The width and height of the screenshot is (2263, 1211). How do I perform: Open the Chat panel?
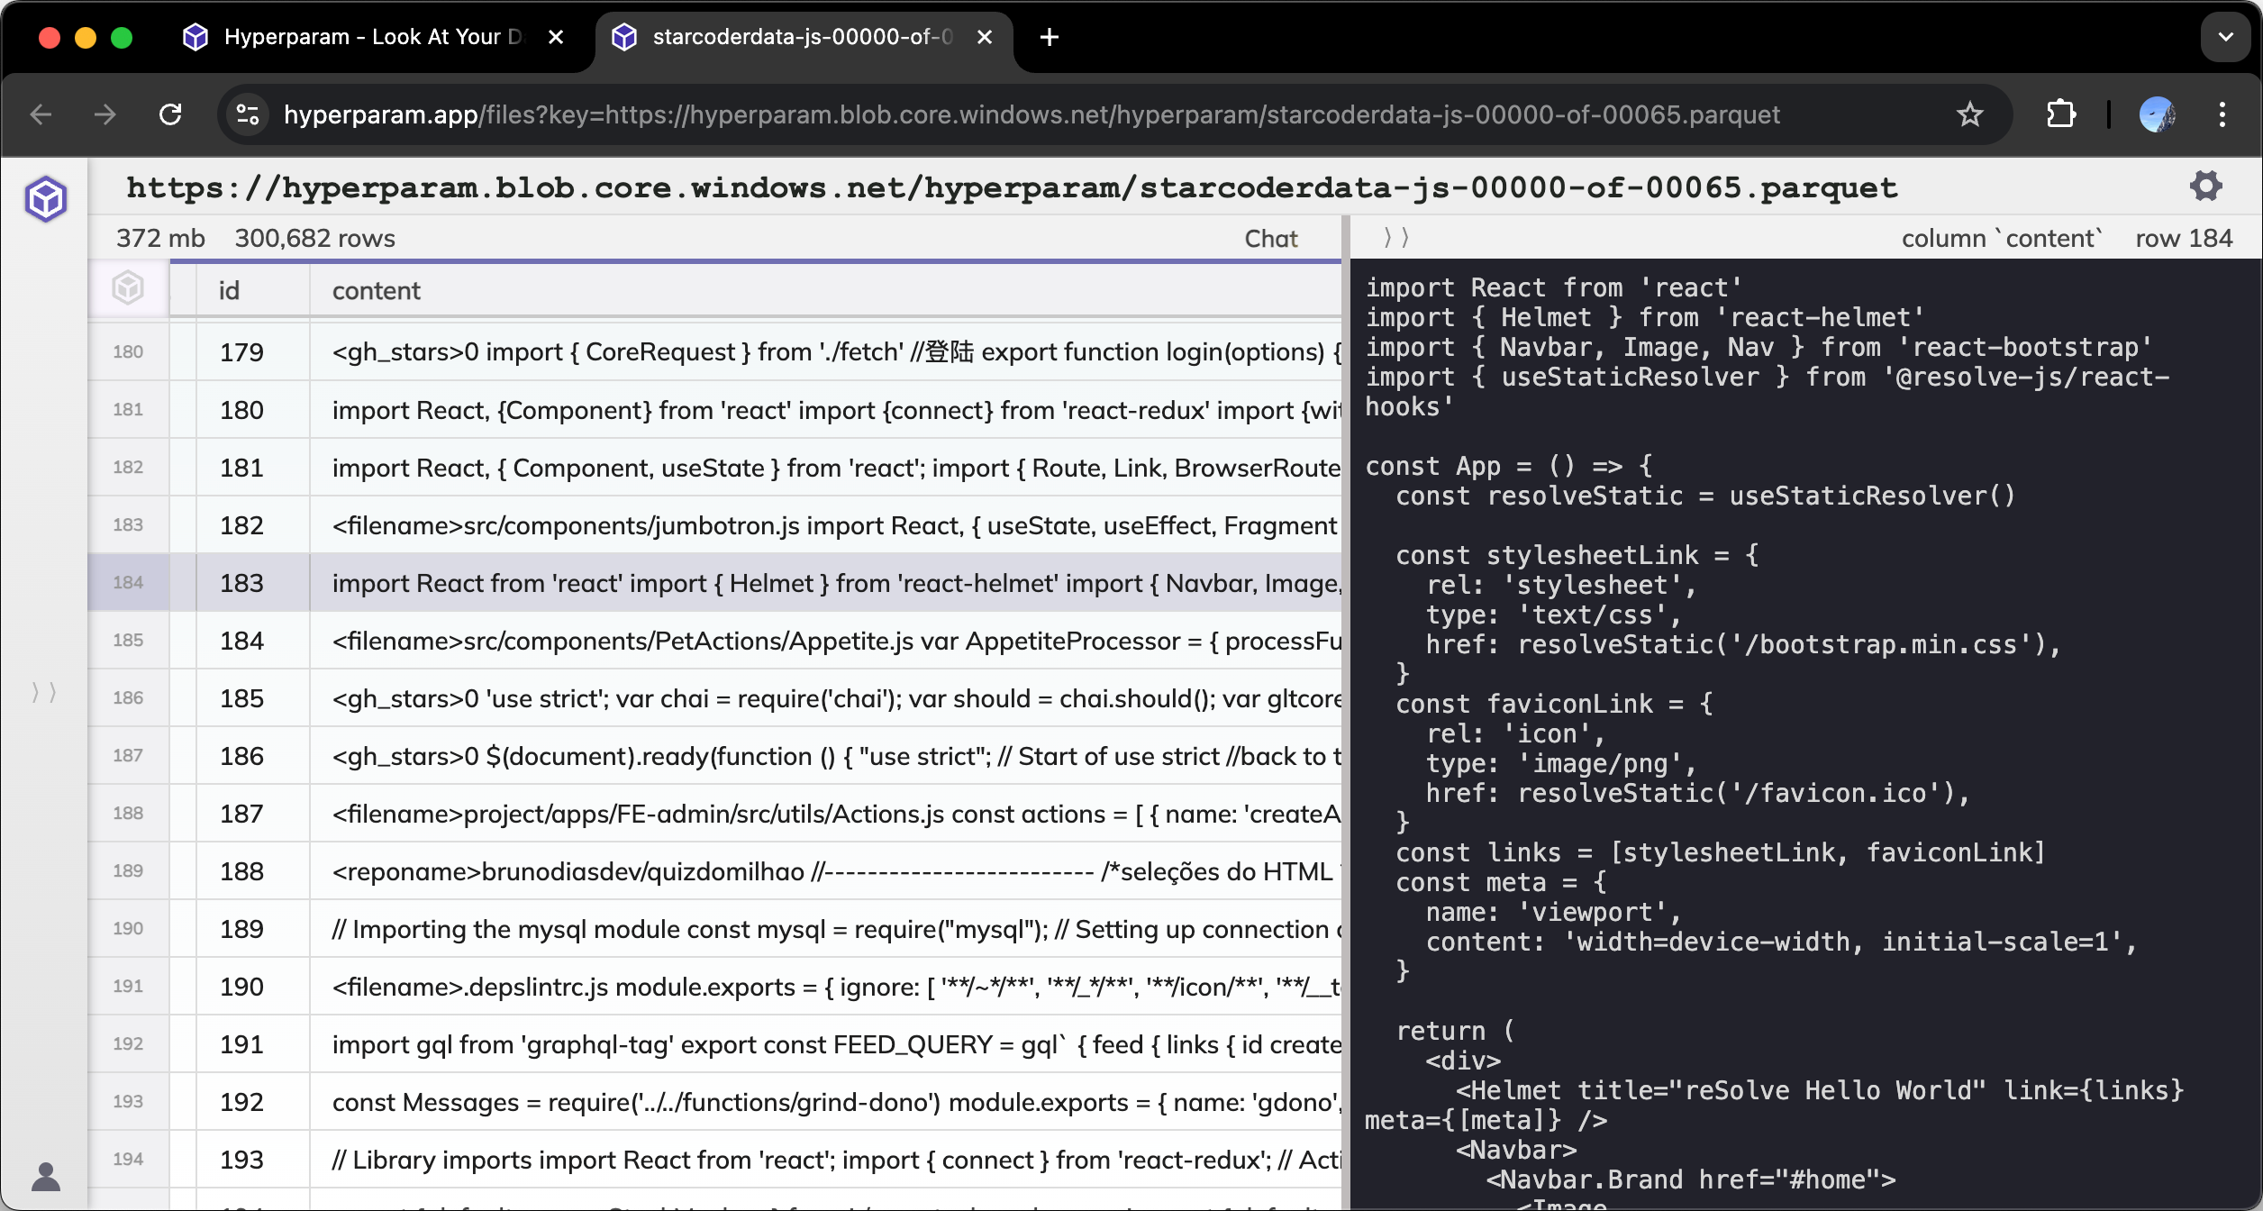pyautogui.click(x=1270, y=238)
